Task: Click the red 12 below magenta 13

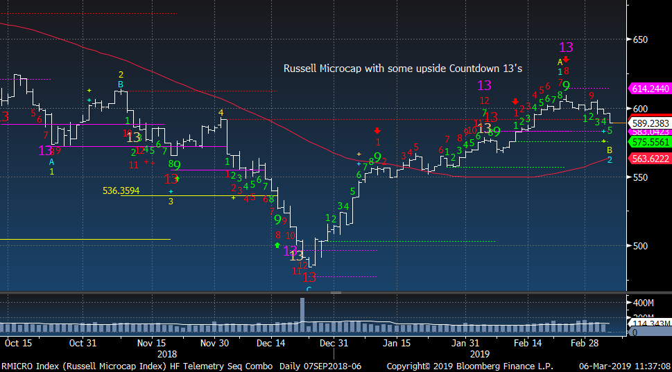Action: [x=484, y=100]
